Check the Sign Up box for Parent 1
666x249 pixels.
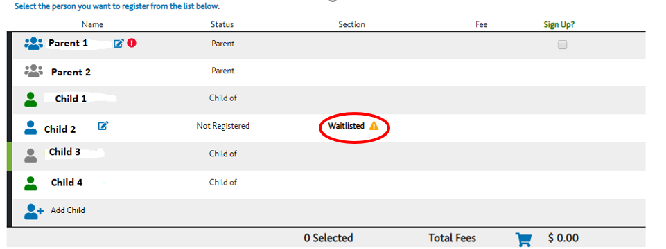(x=562, y=44)
